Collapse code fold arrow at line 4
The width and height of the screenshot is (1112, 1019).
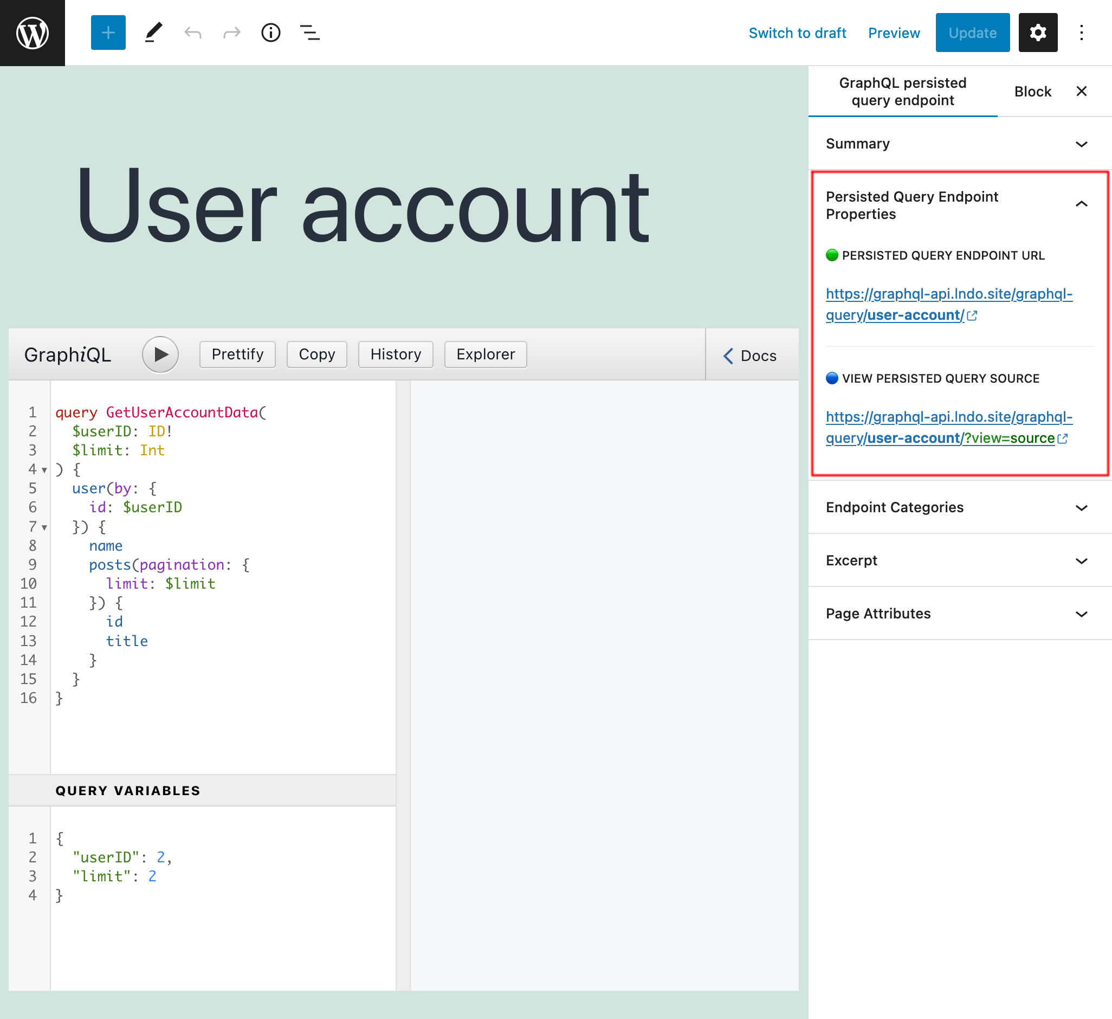[44, 470]
